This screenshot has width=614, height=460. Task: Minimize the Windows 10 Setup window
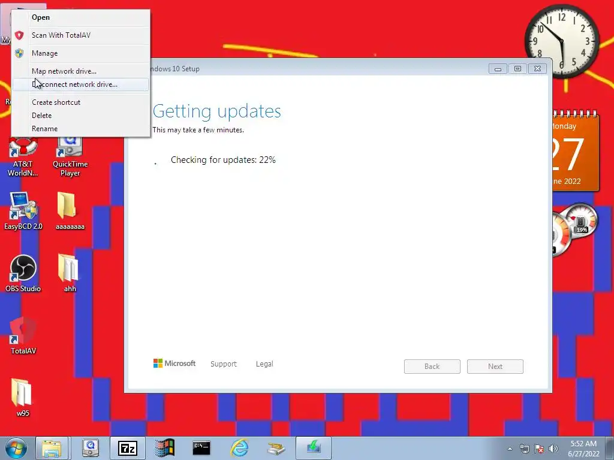pos(498,69)
